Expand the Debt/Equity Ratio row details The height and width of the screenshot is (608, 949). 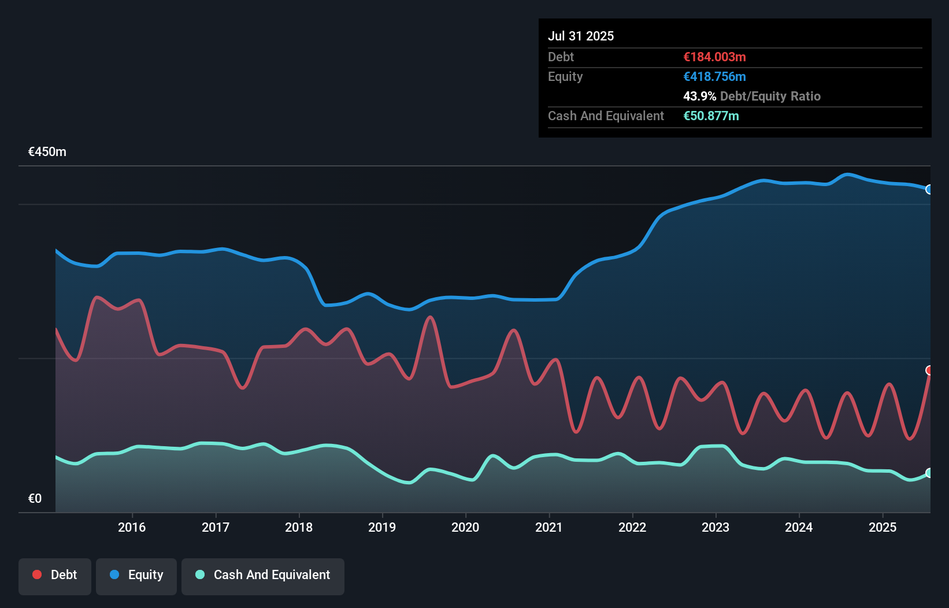pos(751,96)
